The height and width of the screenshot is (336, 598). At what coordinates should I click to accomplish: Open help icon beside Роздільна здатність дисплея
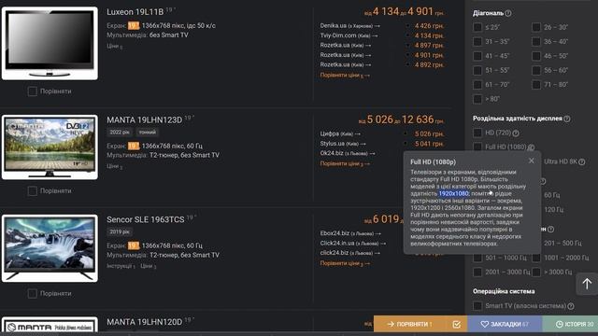[567, 119]
